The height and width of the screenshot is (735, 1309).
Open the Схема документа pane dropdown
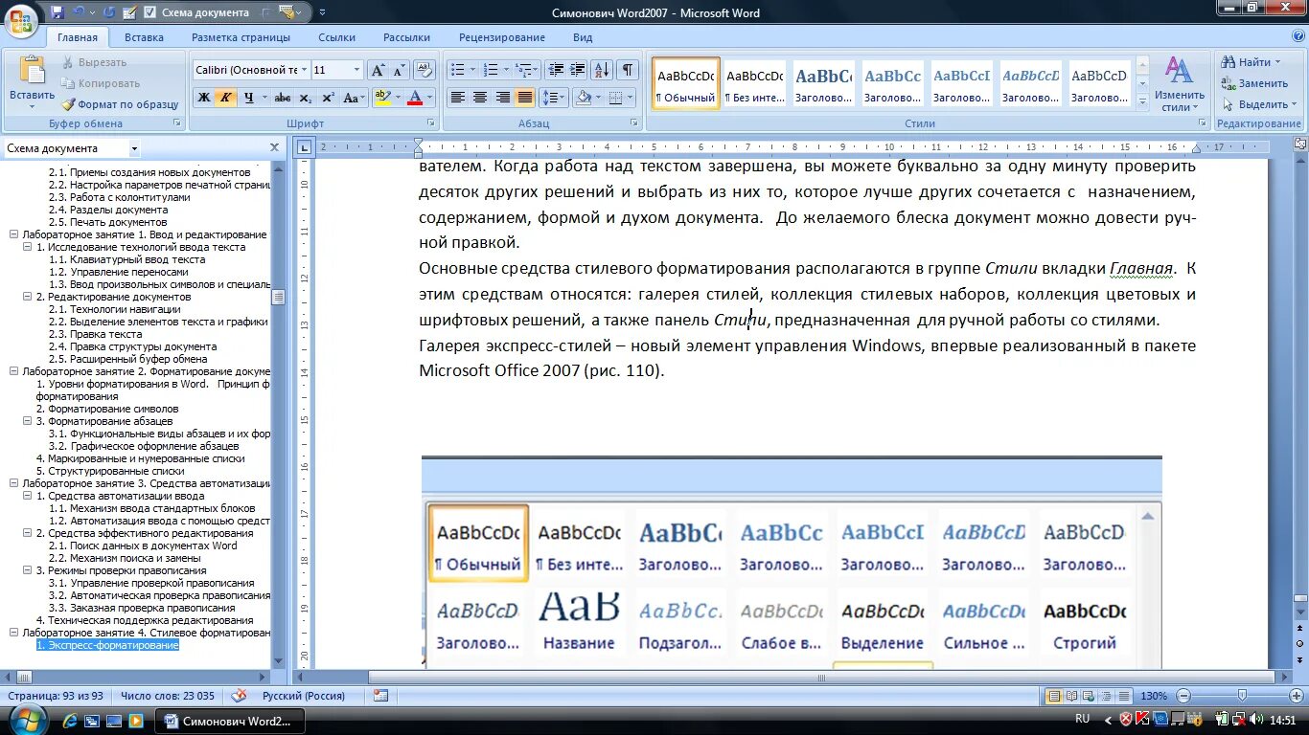pos(134,148)
